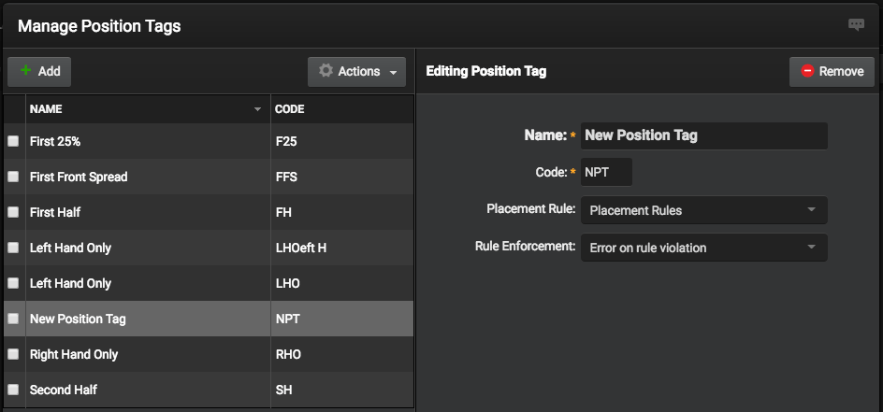The width and height of the screenshot is (883, 412).
Task: Click the red minus Remove icon
Action: tap(807, 71)
